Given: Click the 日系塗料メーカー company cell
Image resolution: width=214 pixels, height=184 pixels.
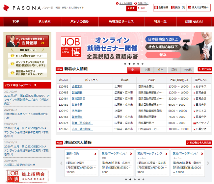Looking at the screenshot, I should pyautogui.click(x=151, y=129).
